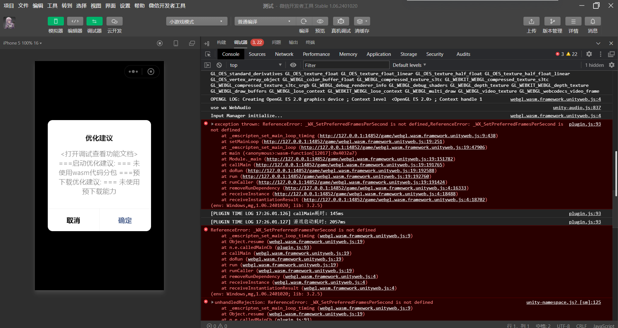
Task: Click the undock DevTools window icon
Action: point(611,54)
